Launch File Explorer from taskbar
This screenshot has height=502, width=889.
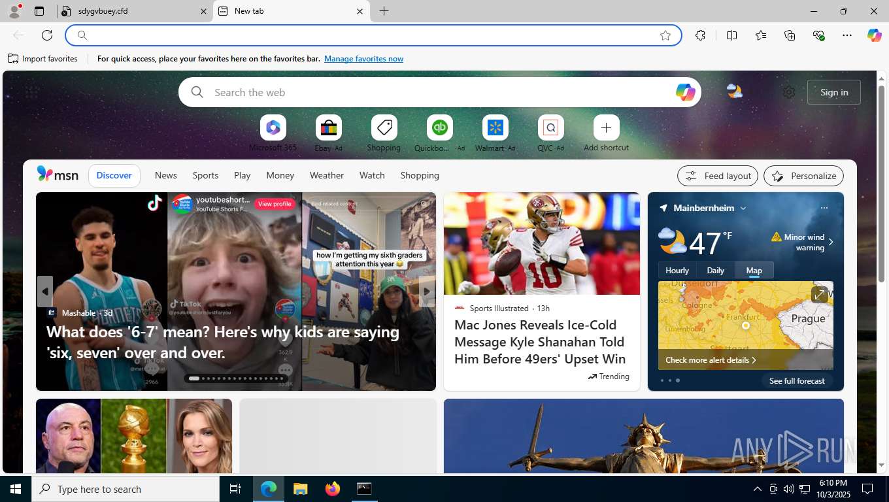tap(300, 488)
